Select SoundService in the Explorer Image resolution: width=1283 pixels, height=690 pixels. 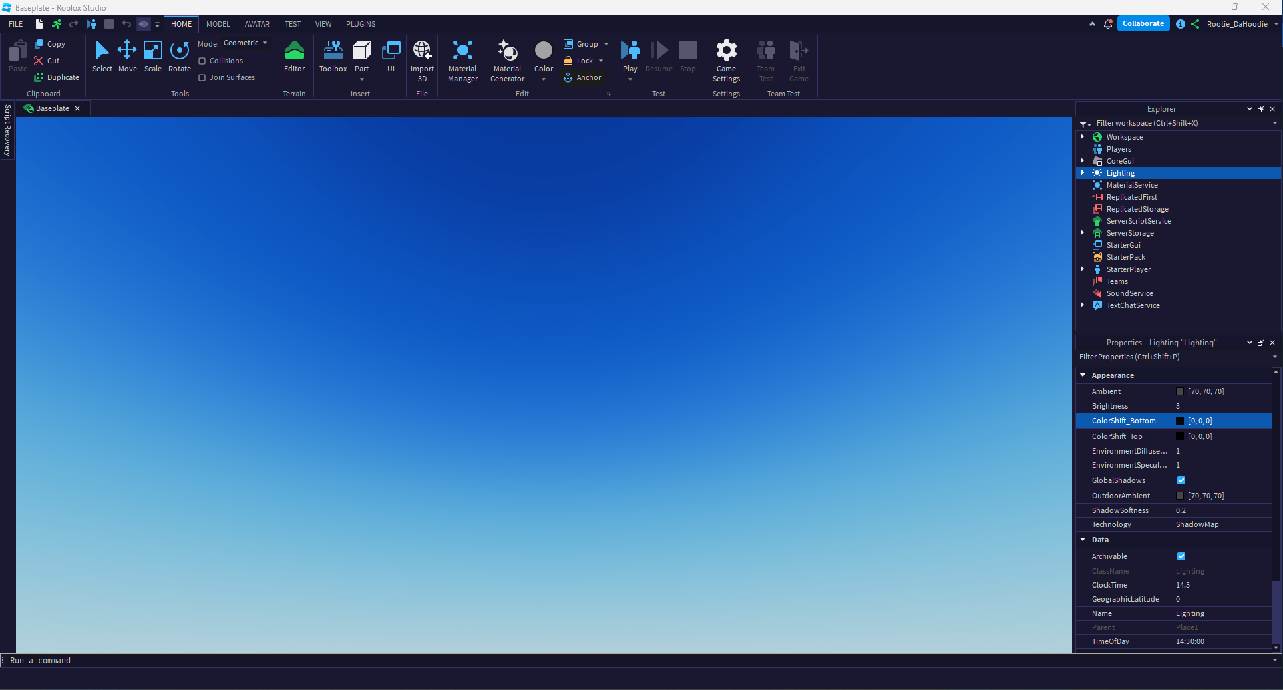pyautogui.click(x=1130, y=293)
